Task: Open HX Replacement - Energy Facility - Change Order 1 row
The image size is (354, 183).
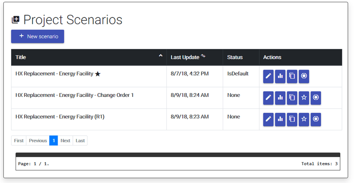Action: click(74, 95)
